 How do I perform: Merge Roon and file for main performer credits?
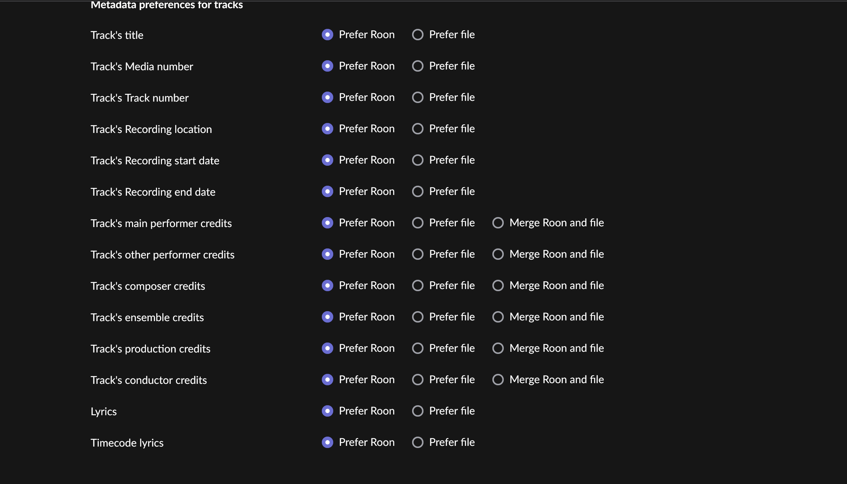click(x=498, y=223)
